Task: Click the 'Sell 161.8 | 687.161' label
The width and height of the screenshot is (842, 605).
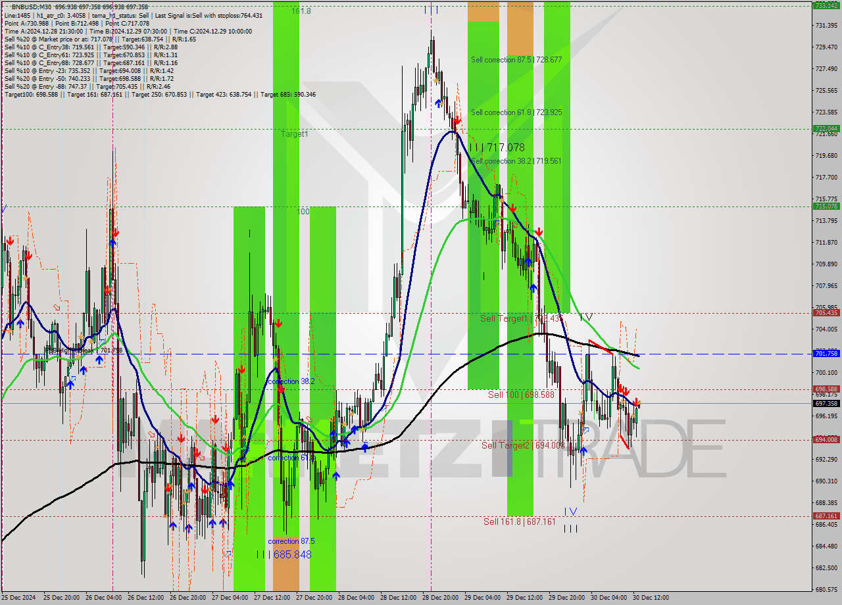Action: tap(520, 521)
